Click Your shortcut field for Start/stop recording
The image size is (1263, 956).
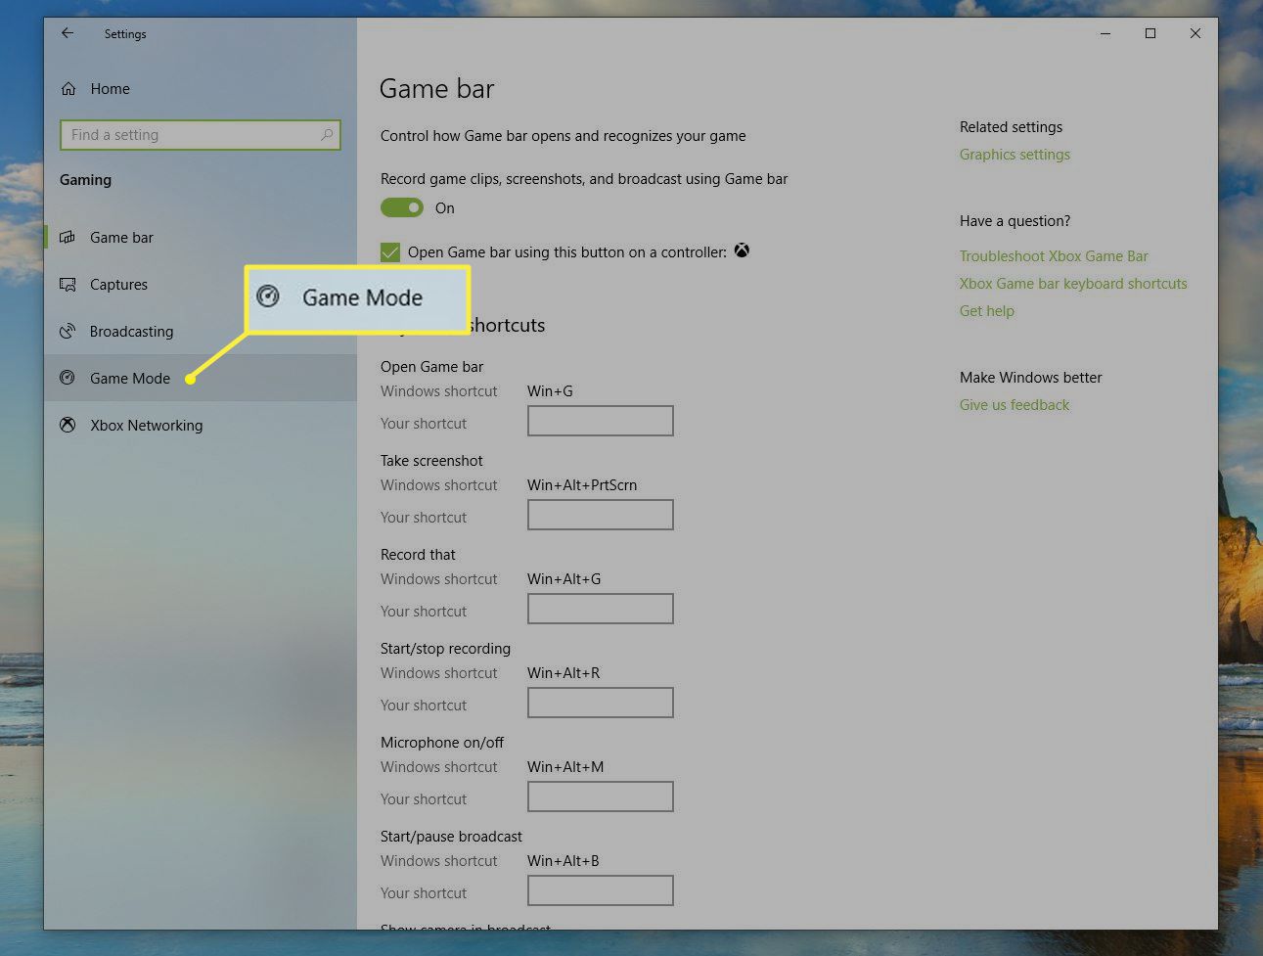point(601,703)
